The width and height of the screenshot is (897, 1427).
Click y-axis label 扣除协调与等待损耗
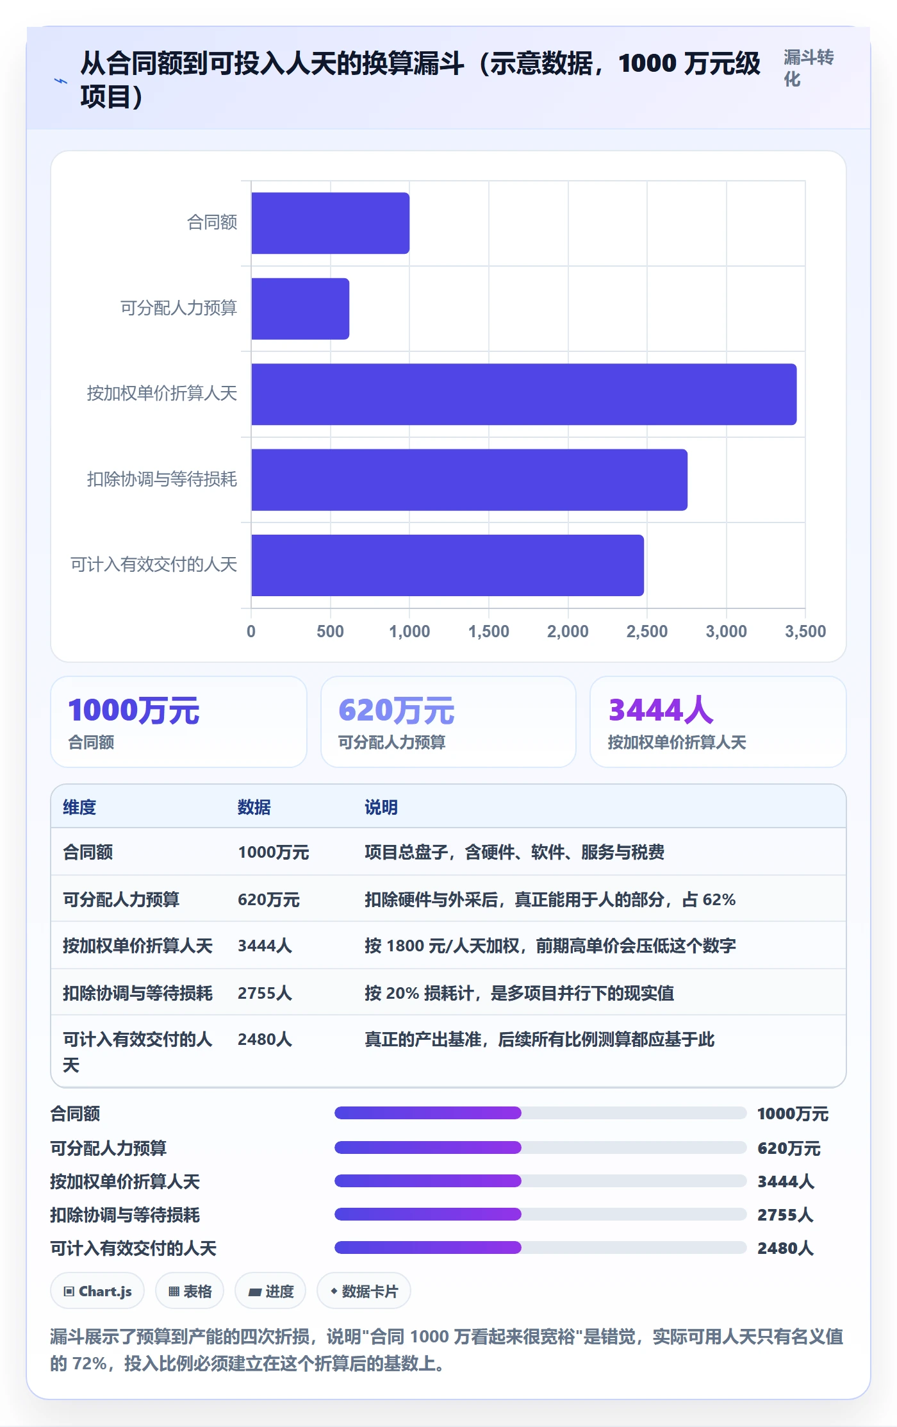point(162,479)
